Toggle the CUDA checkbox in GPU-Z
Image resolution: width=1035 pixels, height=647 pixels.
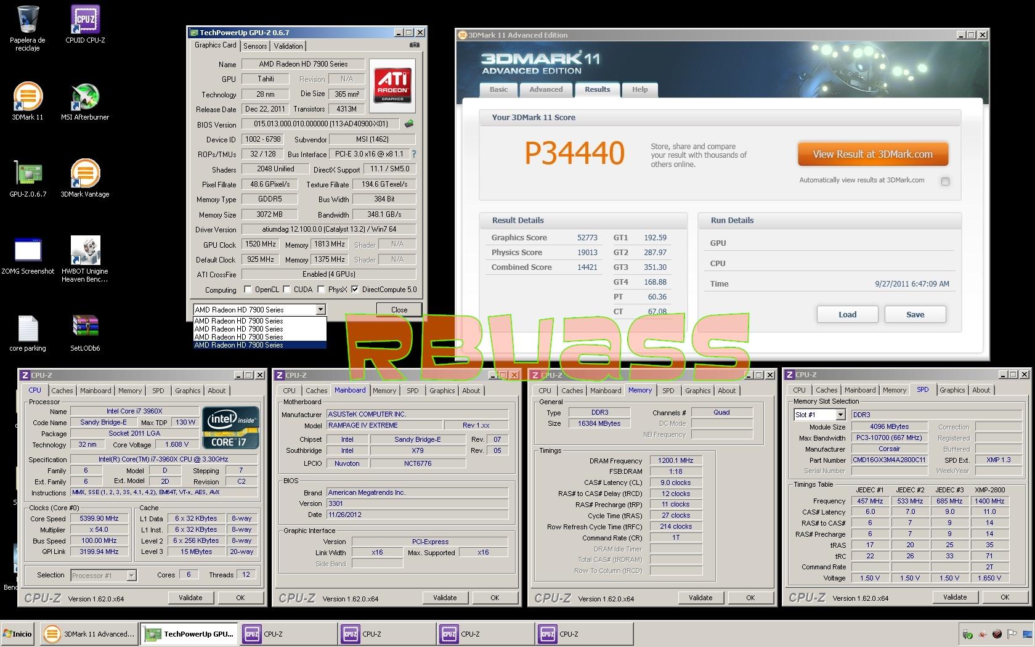[286, 289]
